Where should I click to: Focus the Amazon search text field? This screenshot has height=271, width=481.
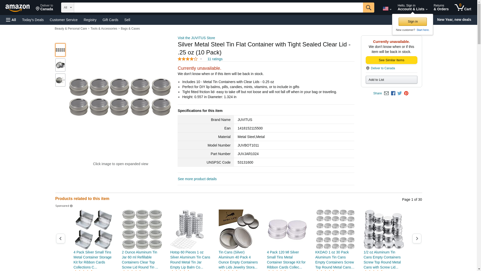tap(218, 8)
